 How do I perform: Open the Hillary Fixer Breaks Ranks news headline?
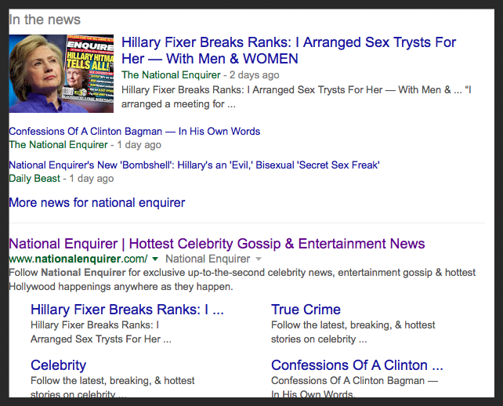point(288,50)
